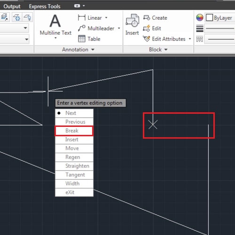Click the Insert block icon
Image resolution: width=235 pixels, height=235 pixels.
133,21
